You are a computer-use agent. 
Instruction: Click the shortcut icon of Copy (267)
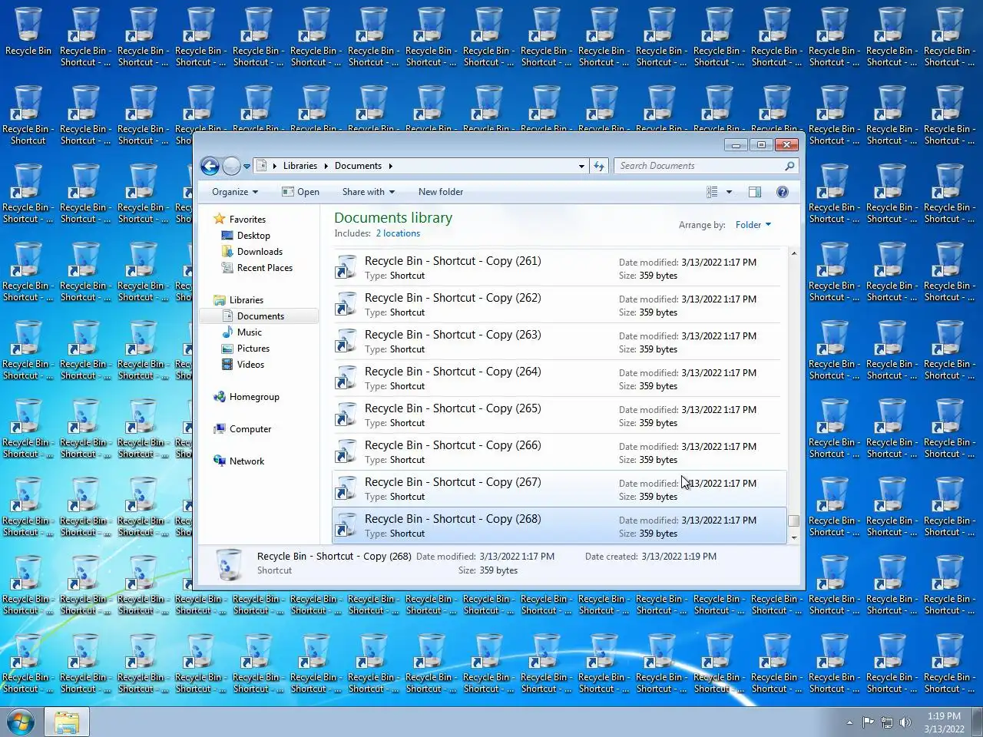click(x=346, y=488)
